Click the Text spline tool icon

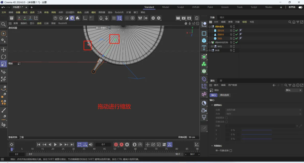pos(204,48)
